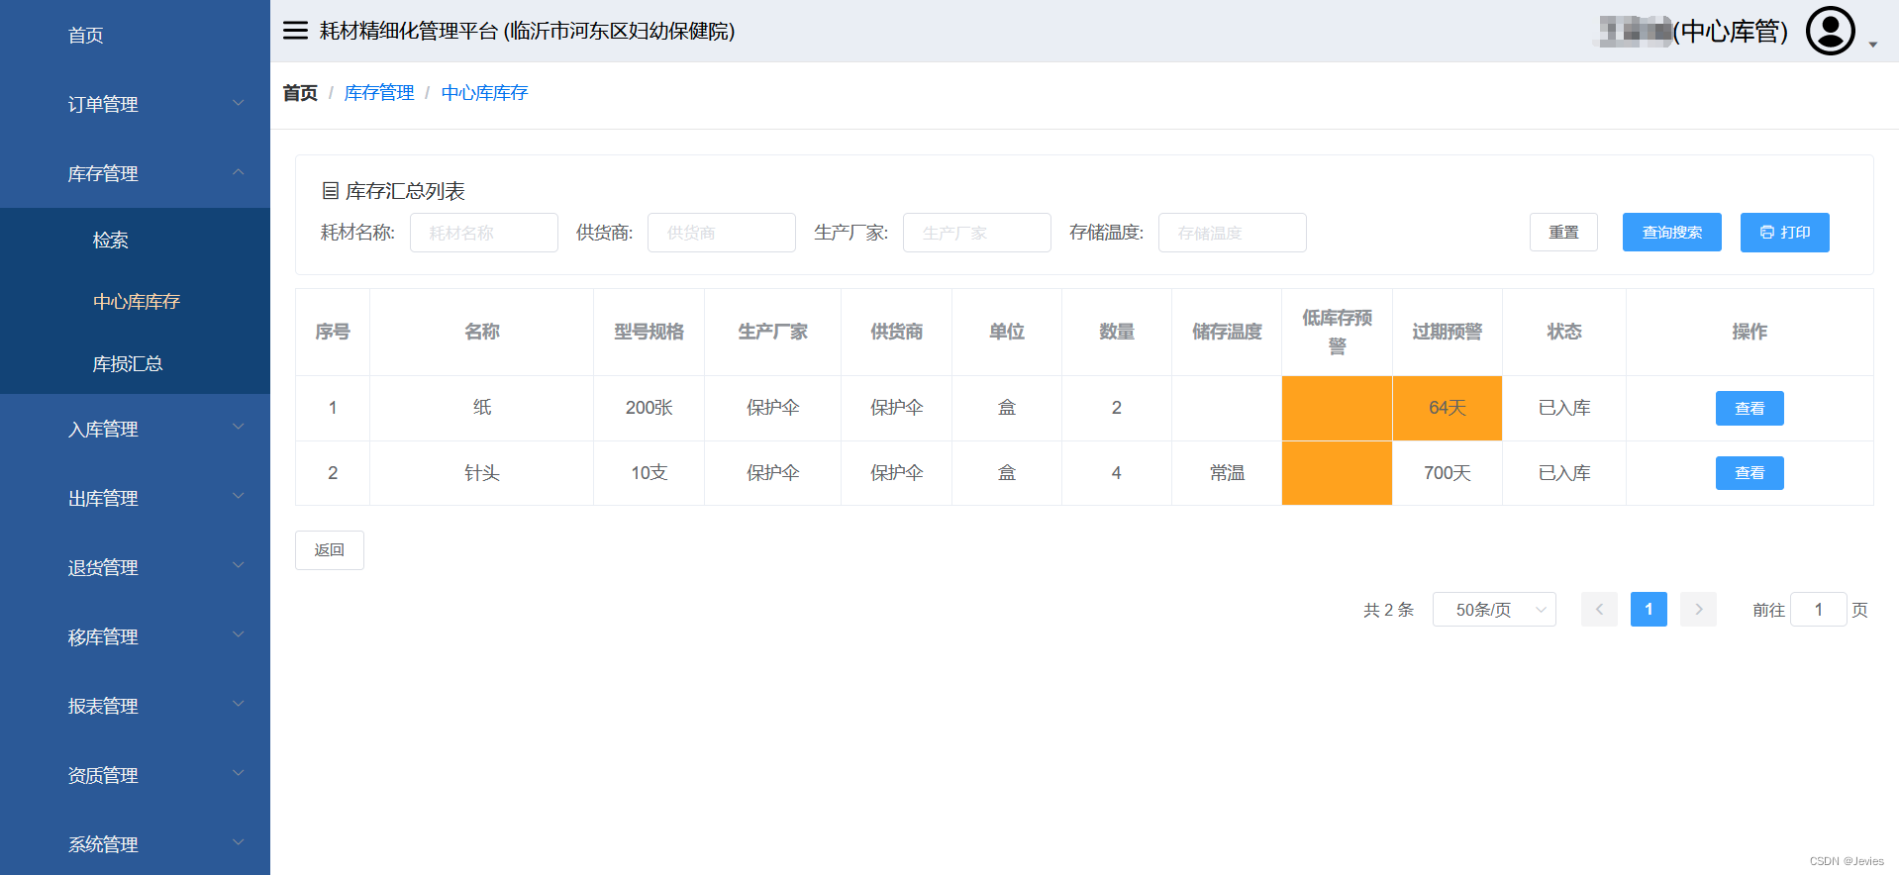Image resolution: width=1899 pixels, height=875 pixels.
Task: Click the 常温 storage temperature cell
Action: pos(1227,473)
